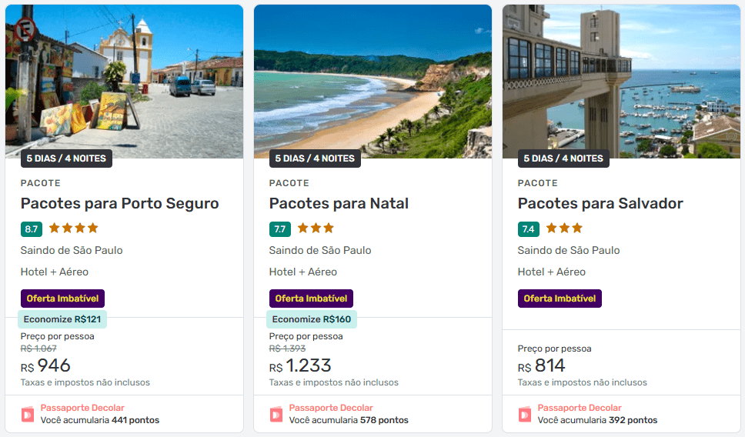
Task: Click Oferta Imbatível badge on Porto Seguro
Action: coord(62,299)
